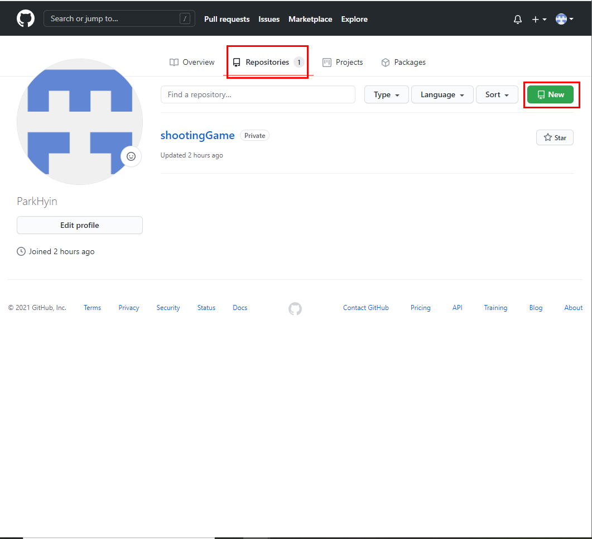Screen dimensions: 592x539
Task: Open the About footer link
Action: pyautogui.click(x=573, y=308)
